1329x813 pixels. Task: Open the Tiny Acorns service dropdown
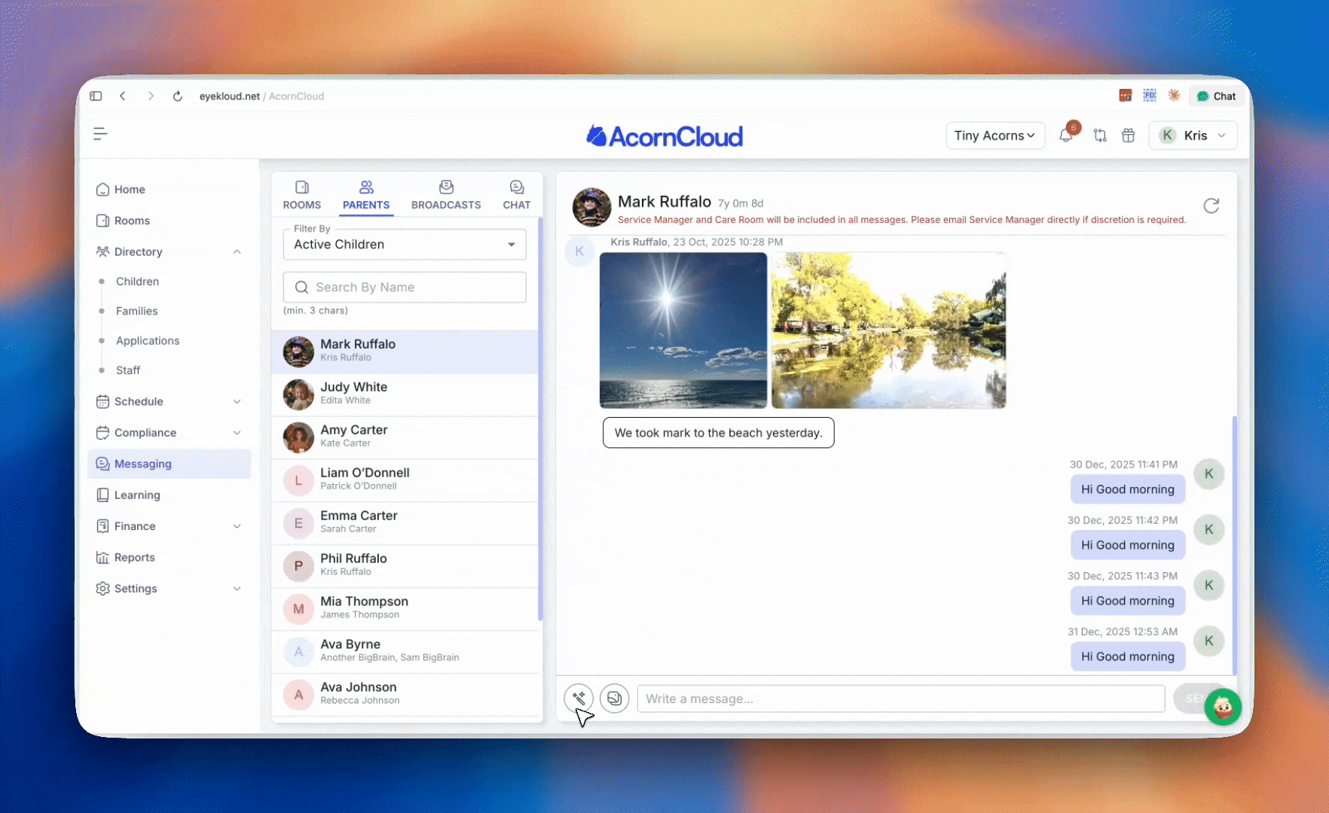[994, 135]
